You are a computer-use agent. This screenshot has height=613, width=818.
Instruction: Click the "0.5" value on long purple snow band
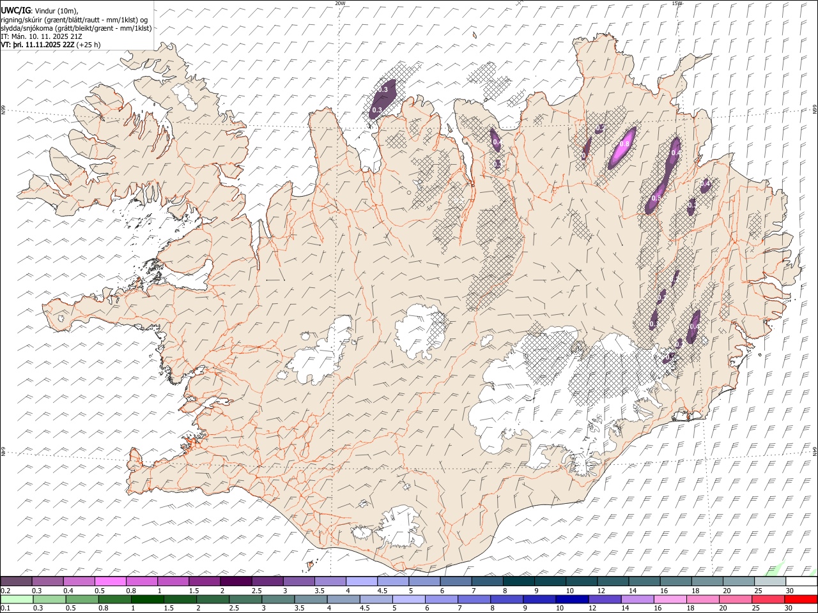click(656, 199)
